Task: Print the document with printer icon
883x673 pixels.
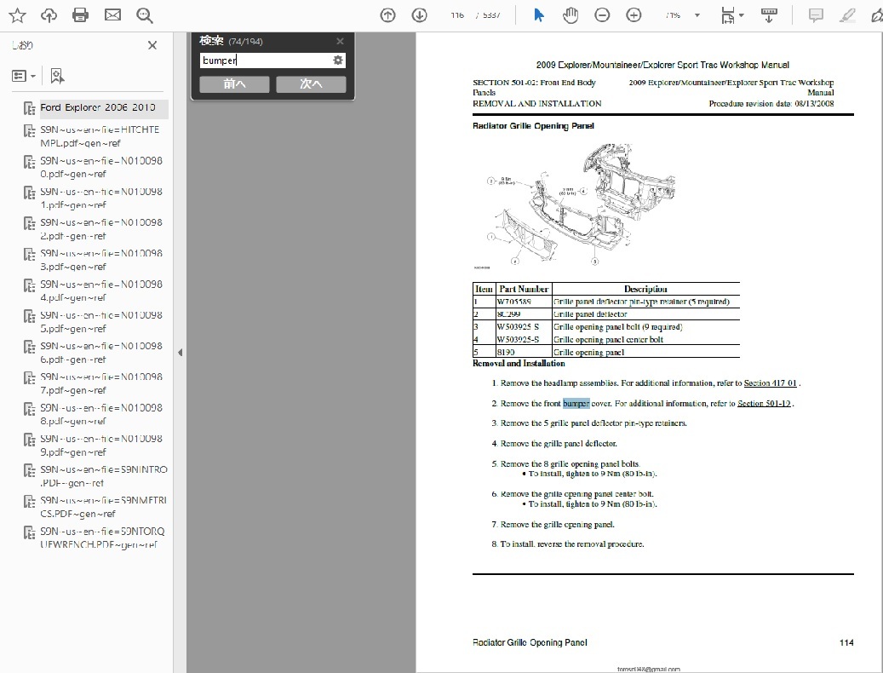Action: point(81,15)
